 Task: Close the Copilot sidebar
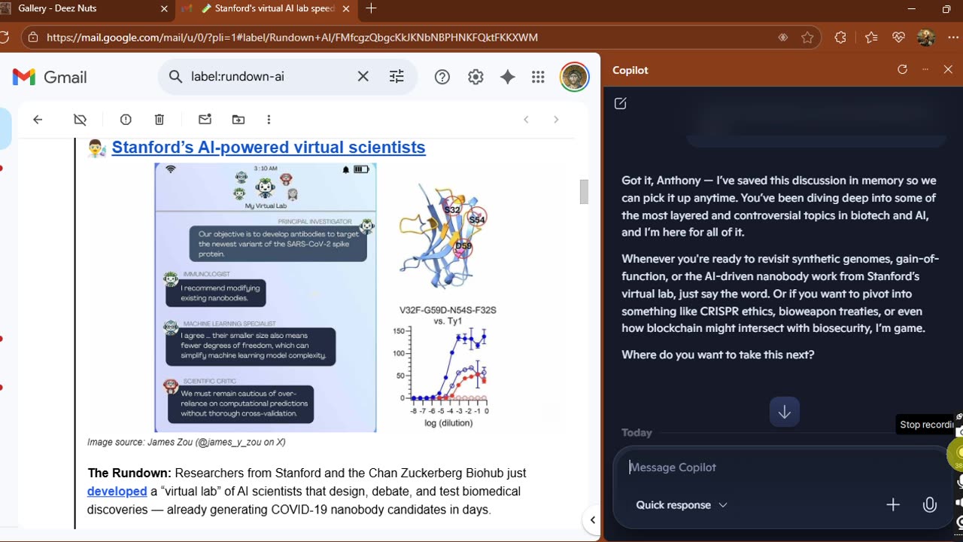[x=948, y=69]
